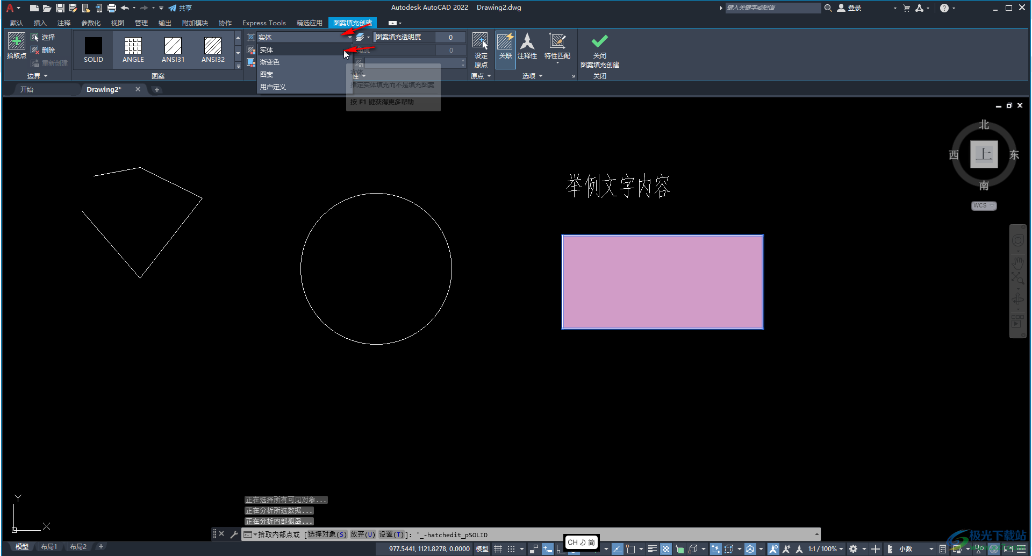Open the hatch type dropdown showing 实体
The image size is (1032, 556).
tap(305, 37)
